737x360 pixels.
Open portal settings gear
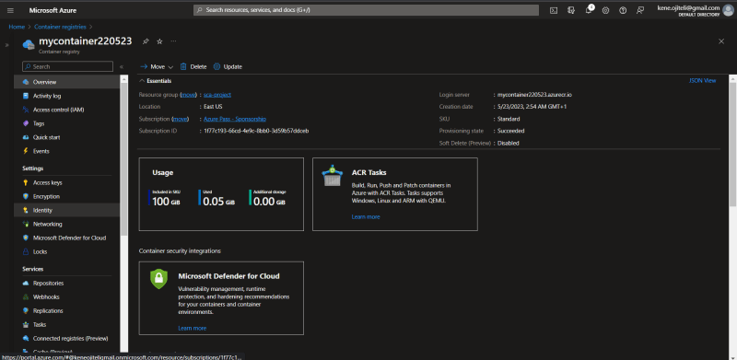pos(605,10)
